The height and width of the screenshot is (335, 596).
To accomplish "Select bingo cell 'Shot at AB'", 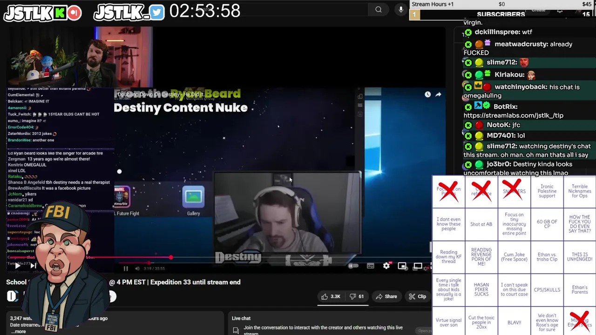I will pyautogui.click(x=481, y=224).
